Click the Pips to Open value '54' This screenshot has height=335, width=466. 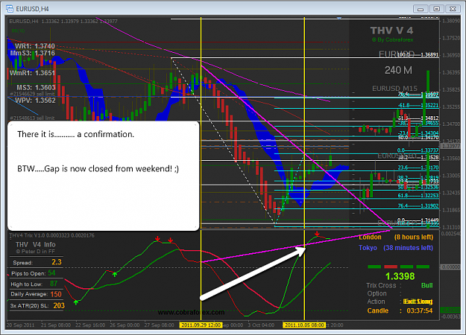[51, 273]
